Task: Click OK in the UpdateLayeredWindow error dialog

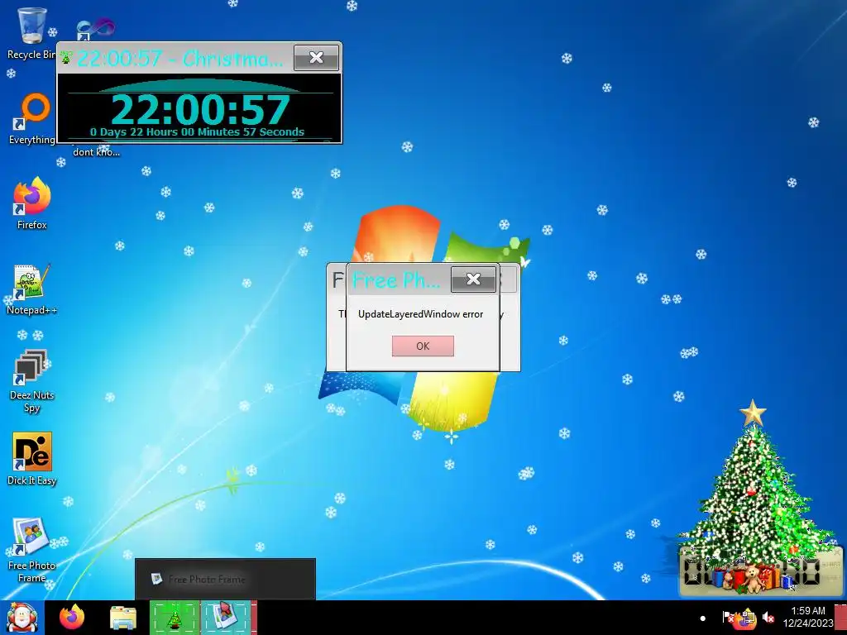Action: pos(423,346)
